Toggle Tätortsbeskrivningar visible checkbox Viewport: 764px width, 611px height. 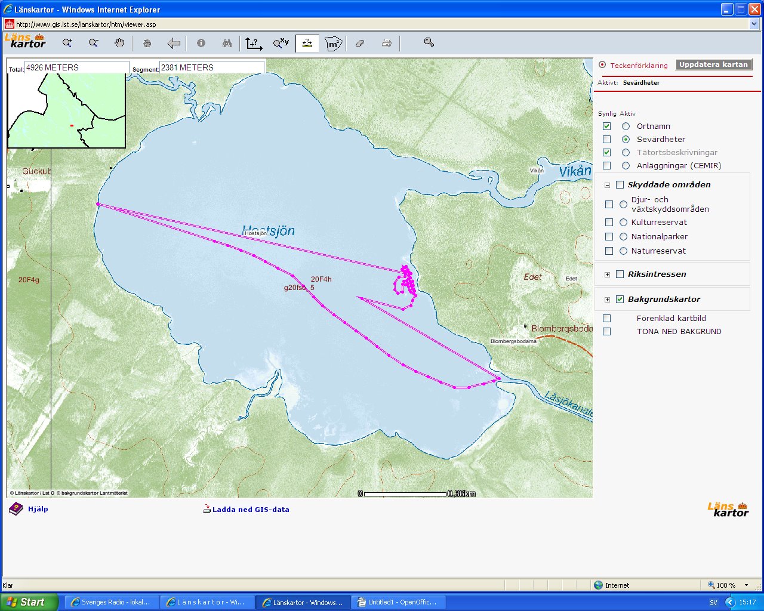[x=607, y=153]
